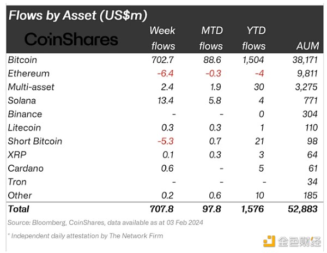Click the orange watermark logo icon
The image size is (327, 253).
click(x=270, y=241)
